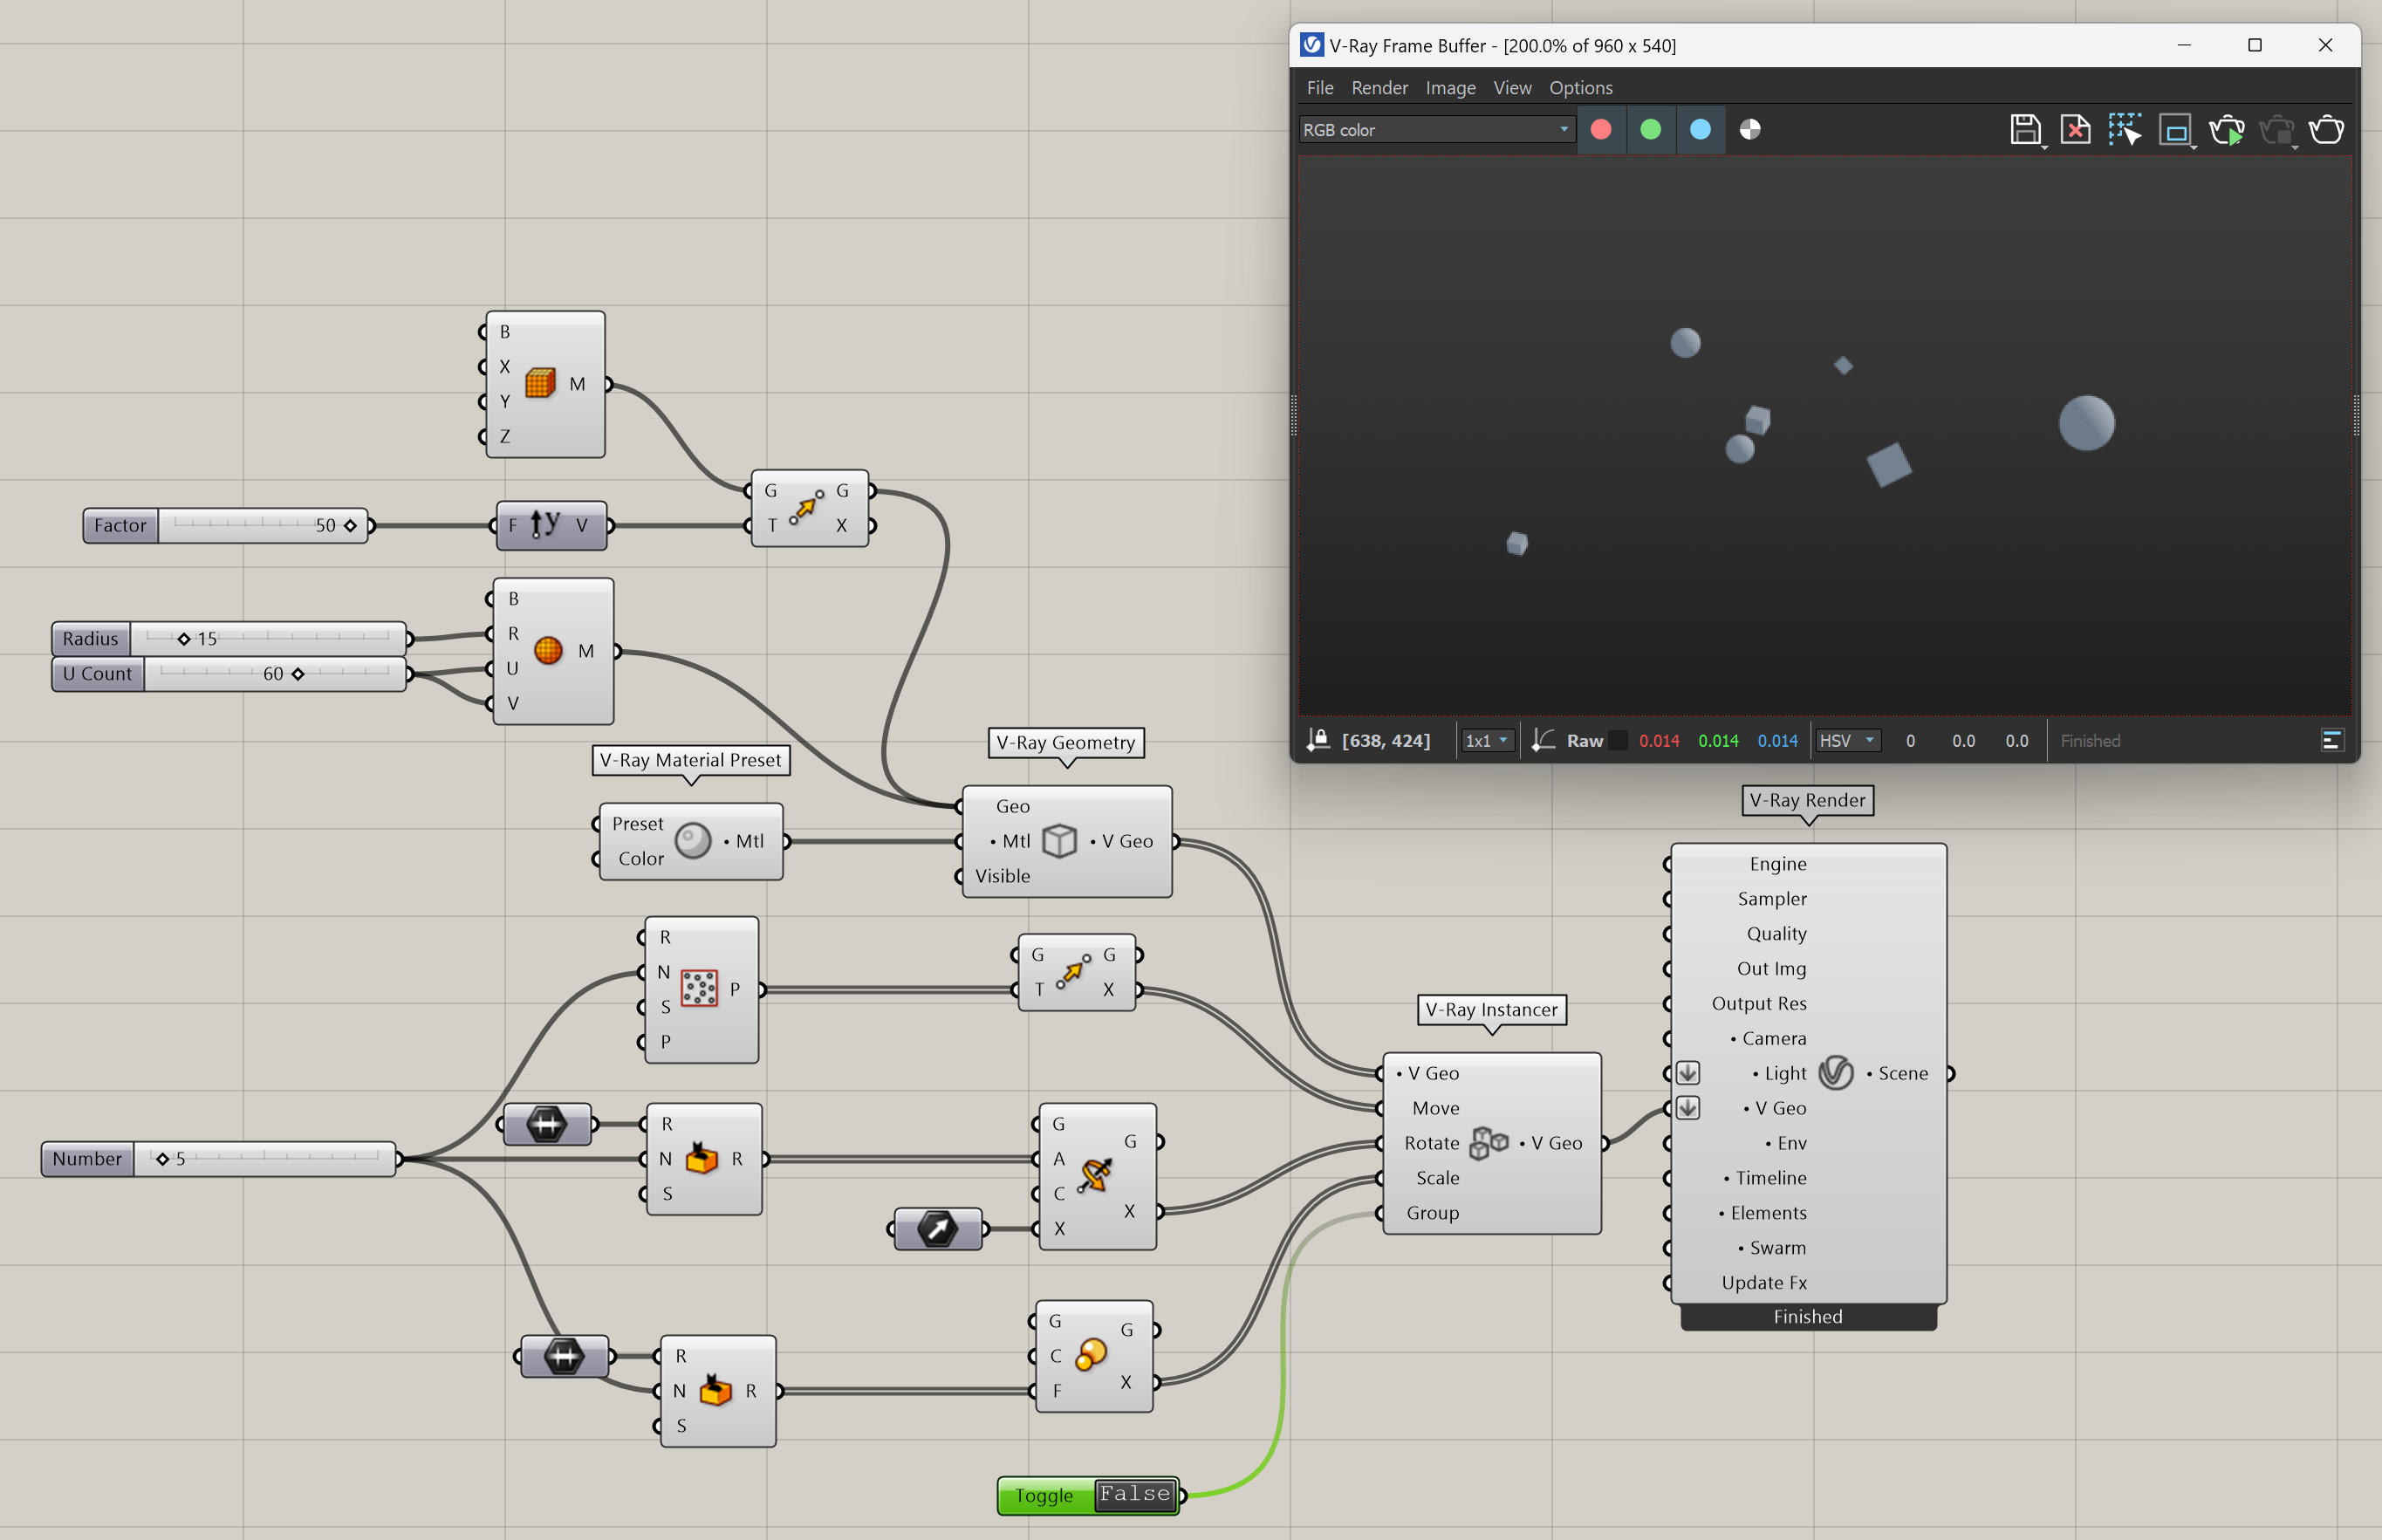Toggle the pixel coordinate lock icon
2382x1540 pixels.
(x=1318, y=740)
